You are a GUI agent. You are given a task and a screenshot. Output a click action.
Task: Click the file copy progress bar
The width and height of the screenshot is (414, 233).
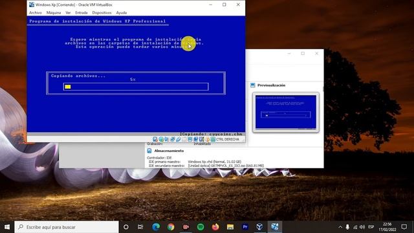(136, 87)
